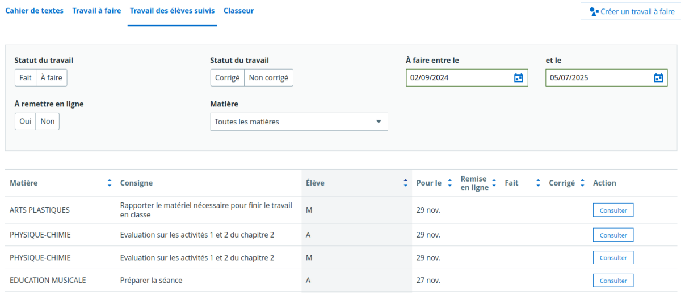Viewport: 681px width, 293px height.
Task: Consult the EDUCATION MUSICALE assignment
Action: point(613,281)
